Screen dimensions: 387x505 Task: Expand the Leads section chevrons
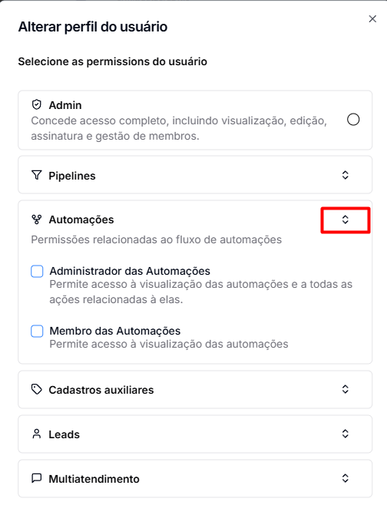345,434
